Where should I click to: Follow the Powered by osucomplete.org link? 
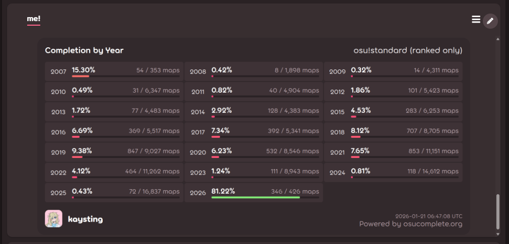[x=410, y=224]
